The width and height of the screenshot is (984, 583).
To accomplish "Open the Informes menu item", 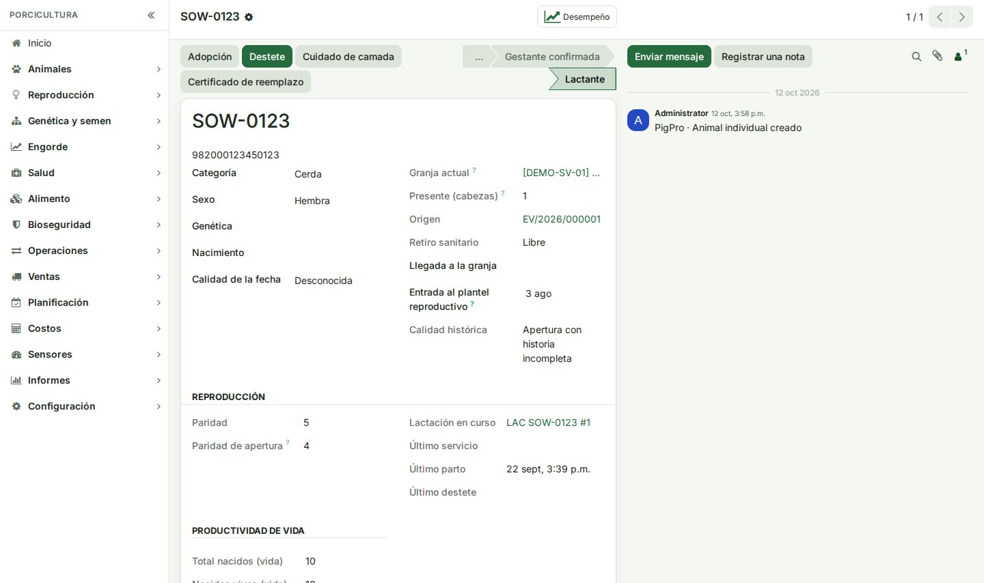I will coord(85,380).
